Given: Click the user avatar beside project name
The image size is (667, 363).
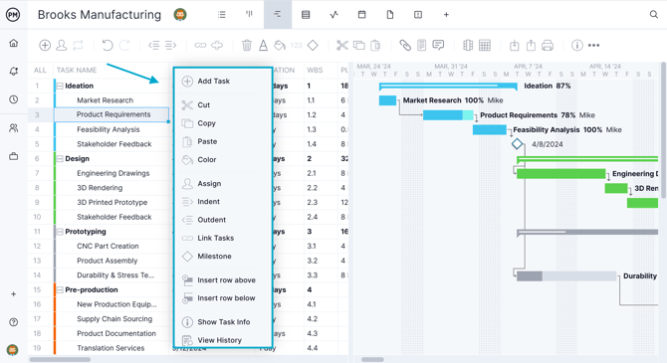Looking at the screenshot, I should (180, 15).
